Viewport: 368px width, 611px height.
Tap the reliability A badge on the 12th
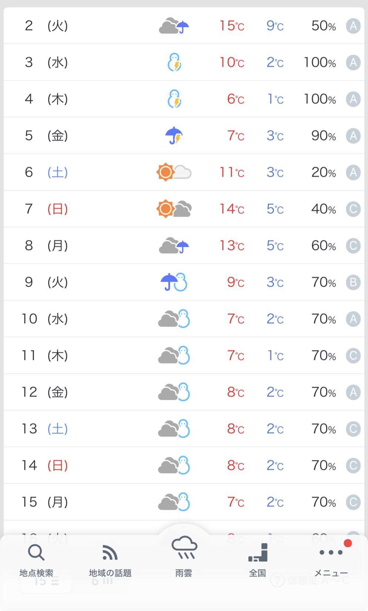click(353, 392)
